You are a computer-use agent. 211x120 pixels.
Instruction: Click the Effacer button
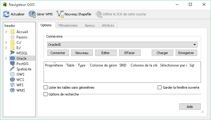point(130,53)
